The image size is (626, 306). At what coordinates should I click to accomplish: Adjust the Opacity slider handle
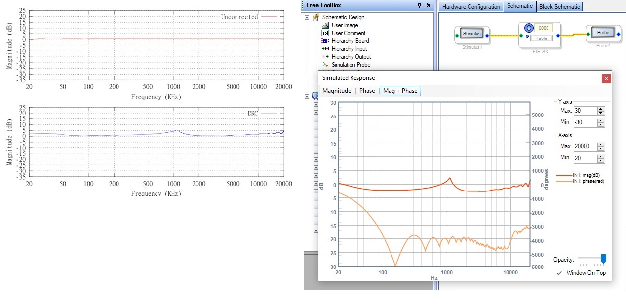[x=603, y=259]
